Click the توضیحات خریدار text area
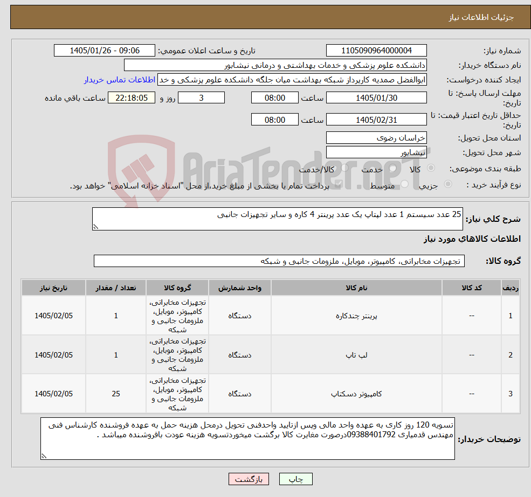The width and height of the screenshot is (531, 497). click(247, 438)
